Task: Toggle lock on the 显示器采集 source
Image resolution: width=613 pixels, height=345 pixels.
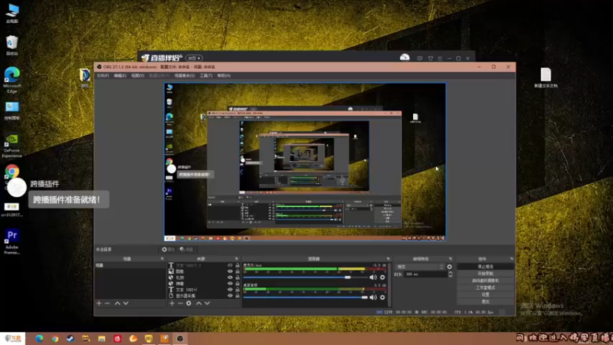Action: click(x=238, y=296)
